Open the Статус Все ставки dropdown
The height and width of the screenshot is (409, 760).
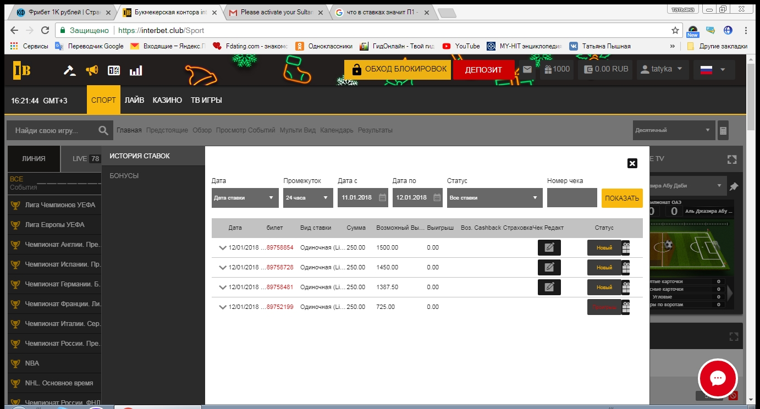pyautogui.click(x=494, y=198)
